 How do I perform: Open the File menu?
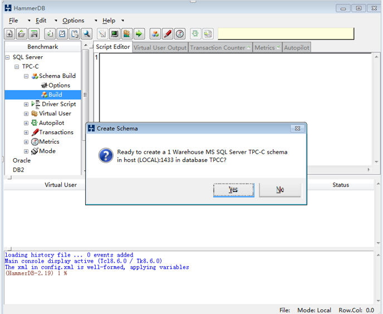pos(13,21)
